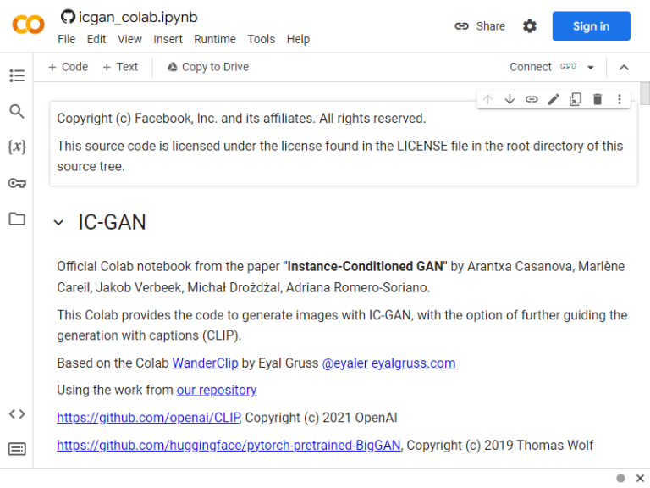Click the bold Instance-Conditioned GAN text
650x488 pixels.
point(366,266)
